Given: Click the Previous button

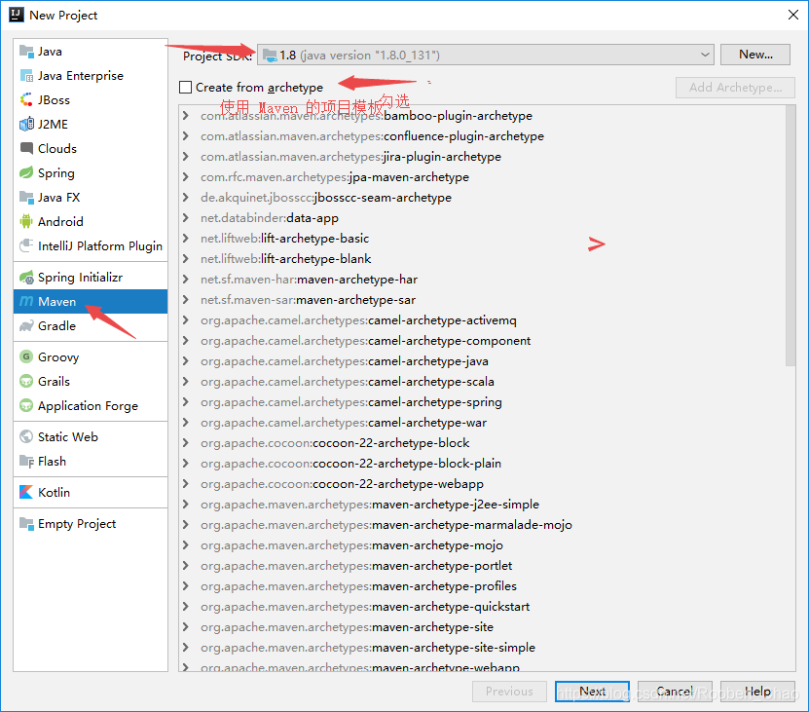Looking at the screenshot, I should [x=509, y=692].
